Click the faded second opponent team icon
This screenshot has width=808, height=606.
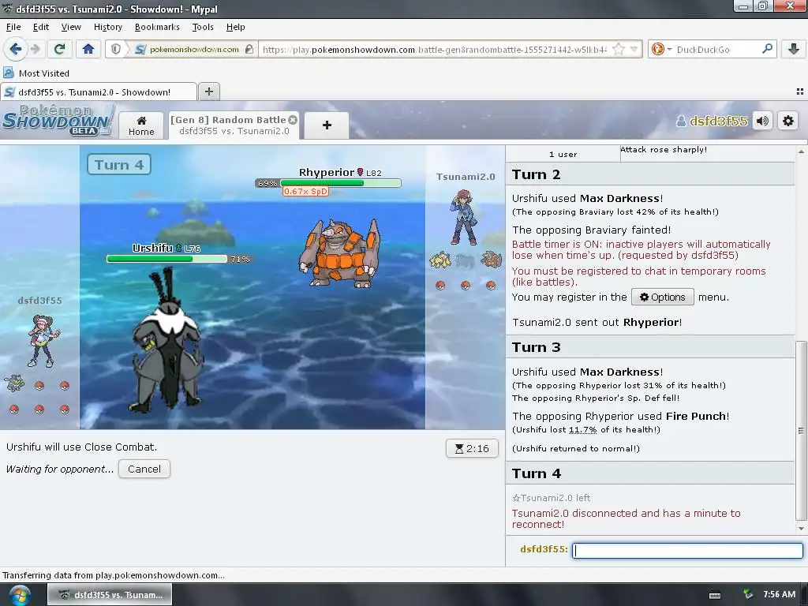coord(465,260)
